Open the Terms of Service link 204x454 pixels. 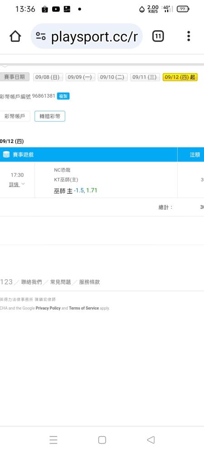(84, 308)
